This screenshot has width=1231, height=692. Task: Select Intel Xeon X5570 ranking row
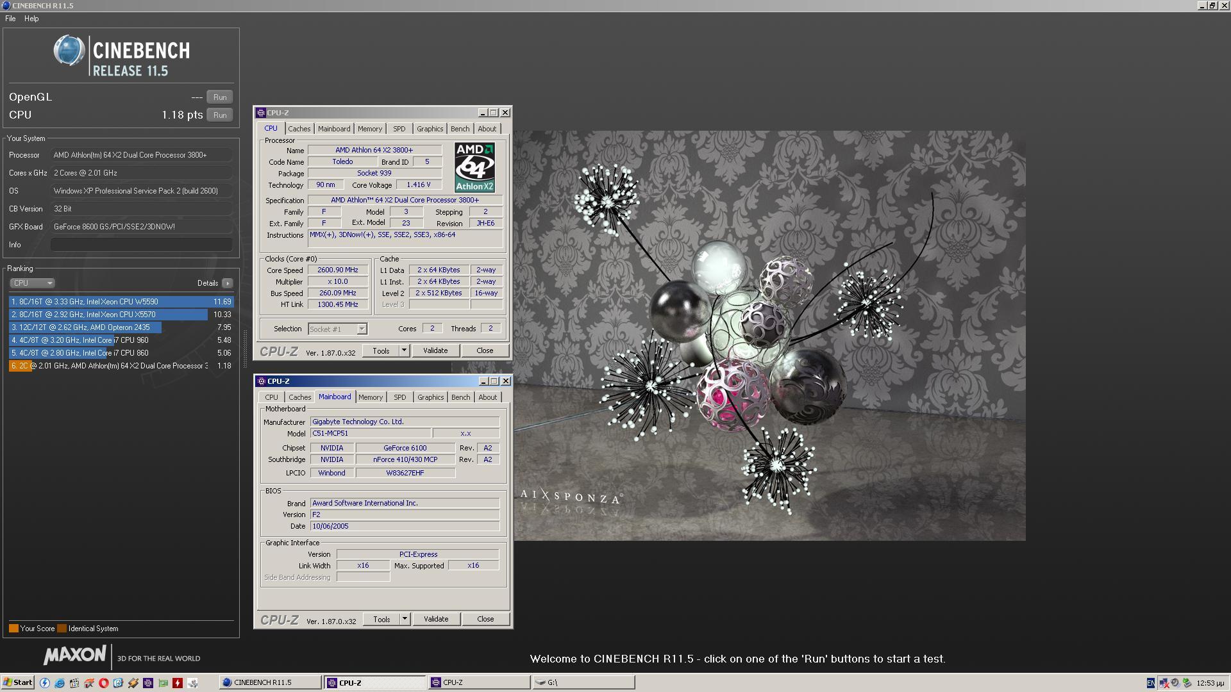[121, 315]
